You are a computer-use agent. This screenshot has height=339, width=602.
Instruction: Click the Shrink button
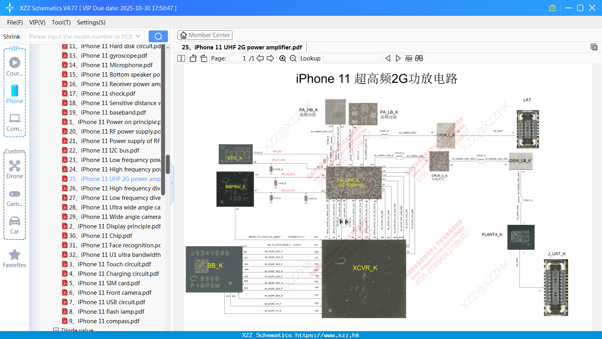pyautogui.click(x=12, y=36)
